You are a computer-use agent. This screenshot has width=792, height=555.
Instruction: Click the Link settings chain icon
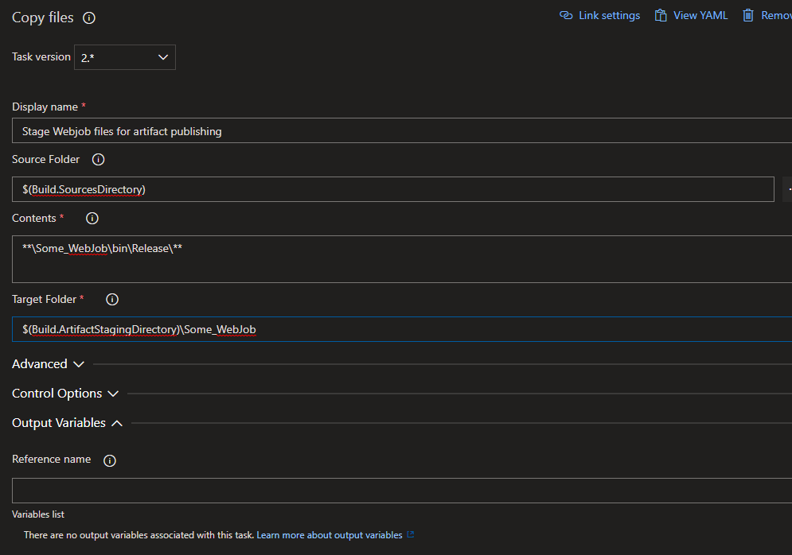pos(566,16)
